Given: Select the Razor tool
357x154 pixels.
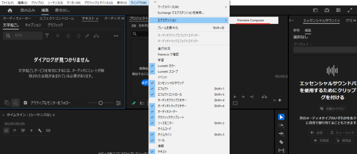Looking at the screenshot, I should click(x=282, y=142).
